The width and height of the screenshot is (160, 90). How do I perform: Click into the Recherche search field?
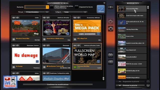(35, 7)
